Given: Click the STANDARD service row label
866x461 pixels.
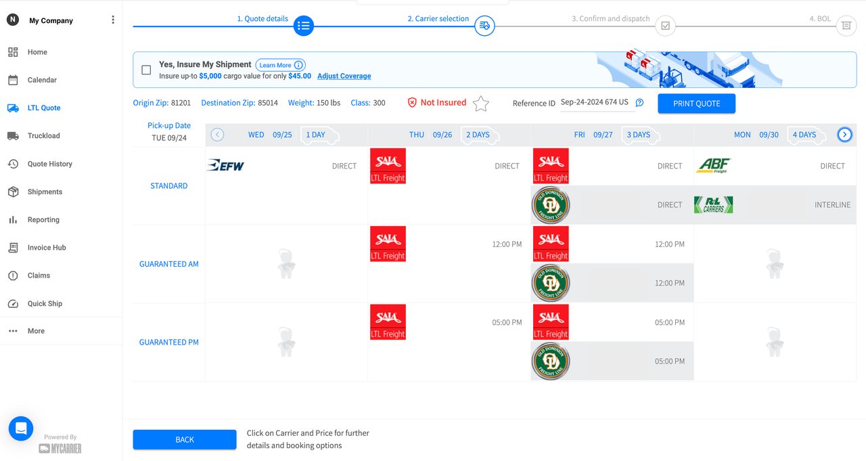Looking at the screenshot, I should tap(169, 185).
